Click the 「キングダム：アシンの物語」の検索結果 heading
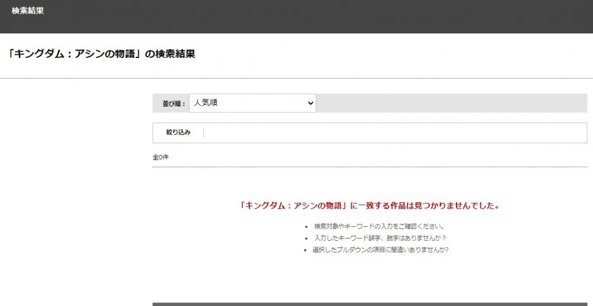Image resolution: width=593 pixels, height=306 pixels. (x=101, y=54)
